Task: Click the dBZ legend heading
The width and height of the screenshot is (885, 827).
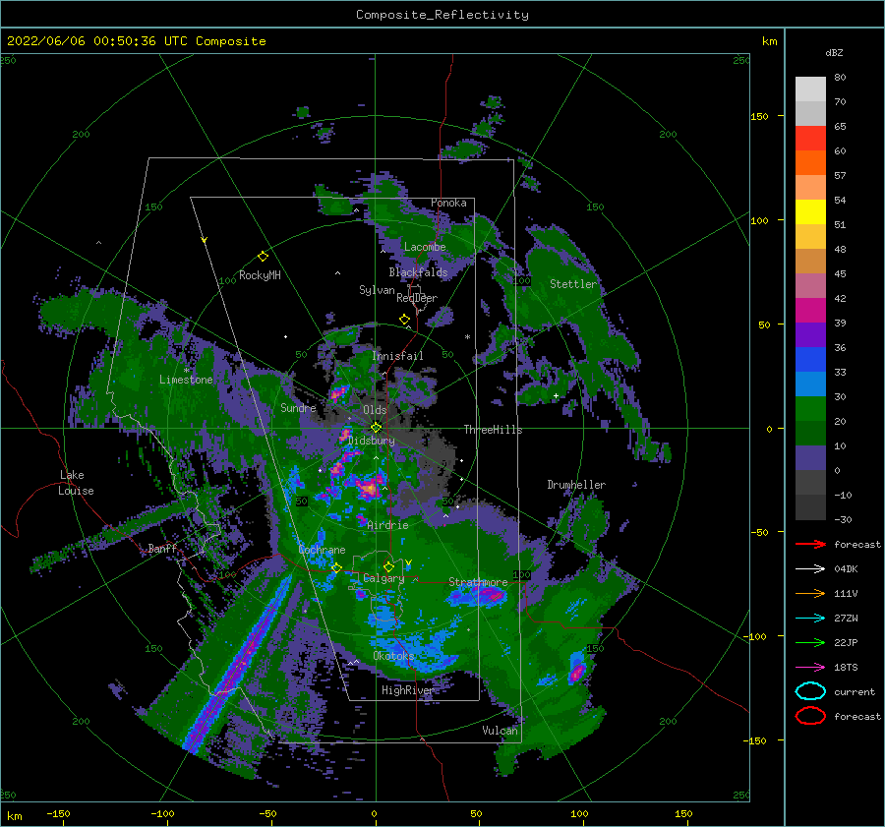Action: pyautogui.click(x=834, y=52)
